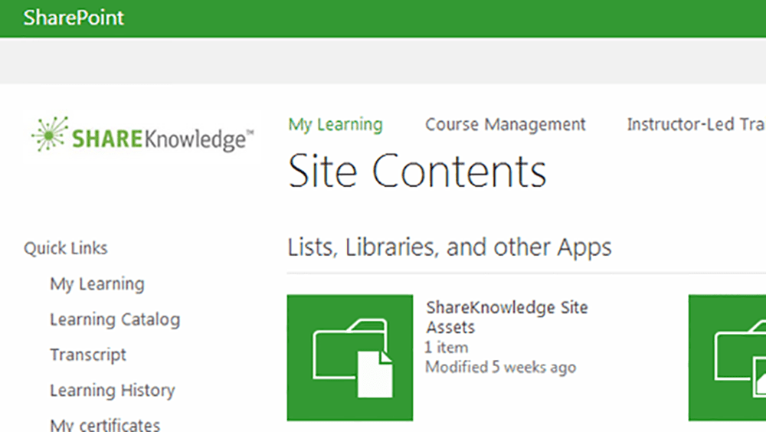Click the Lists, Libraries, and other Apps heading

(x=450, y=247)
